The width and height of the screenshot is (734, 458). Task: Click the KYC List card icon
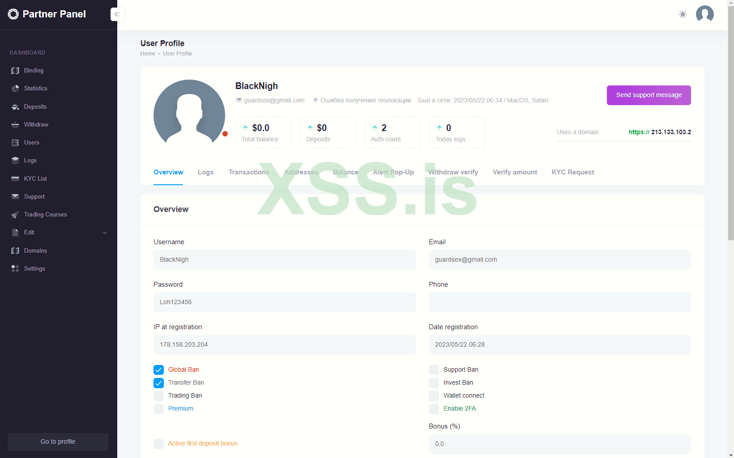(x=15, y=179)
